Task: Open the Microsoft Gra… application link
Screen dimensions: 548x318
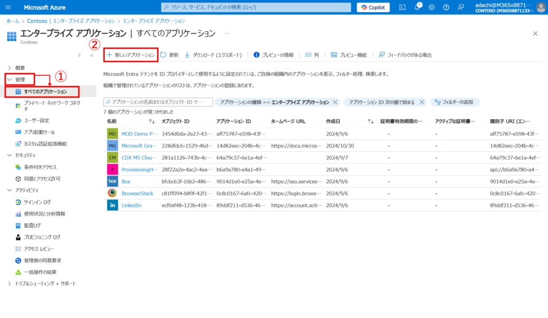Action: [139, 145]
